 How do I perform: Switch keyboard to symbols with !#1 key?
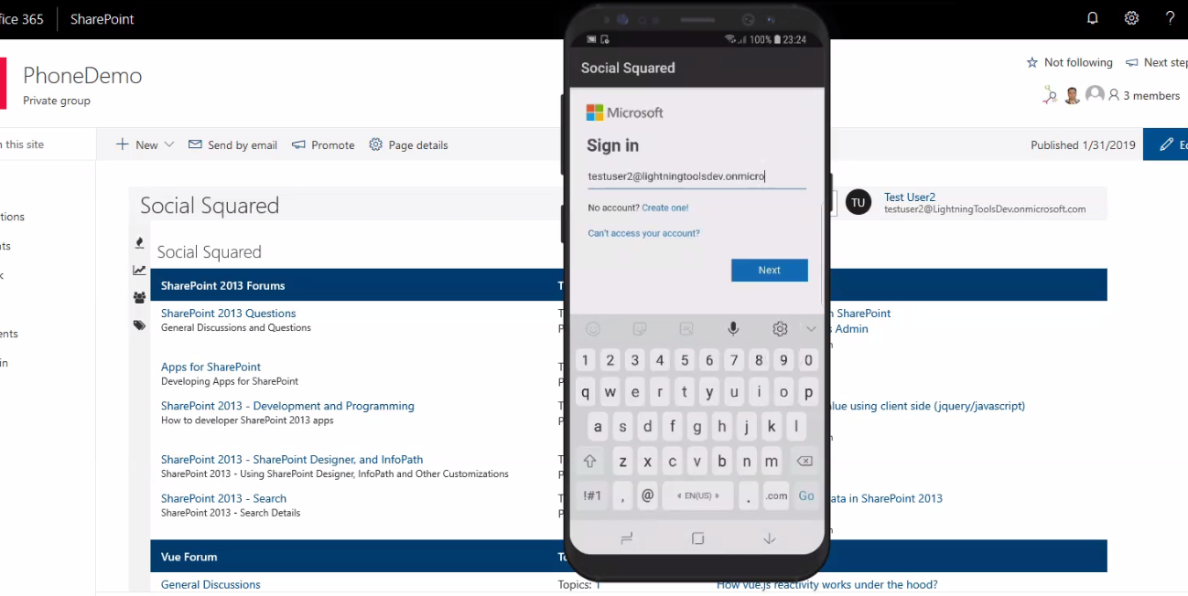[x=592, y=495]
